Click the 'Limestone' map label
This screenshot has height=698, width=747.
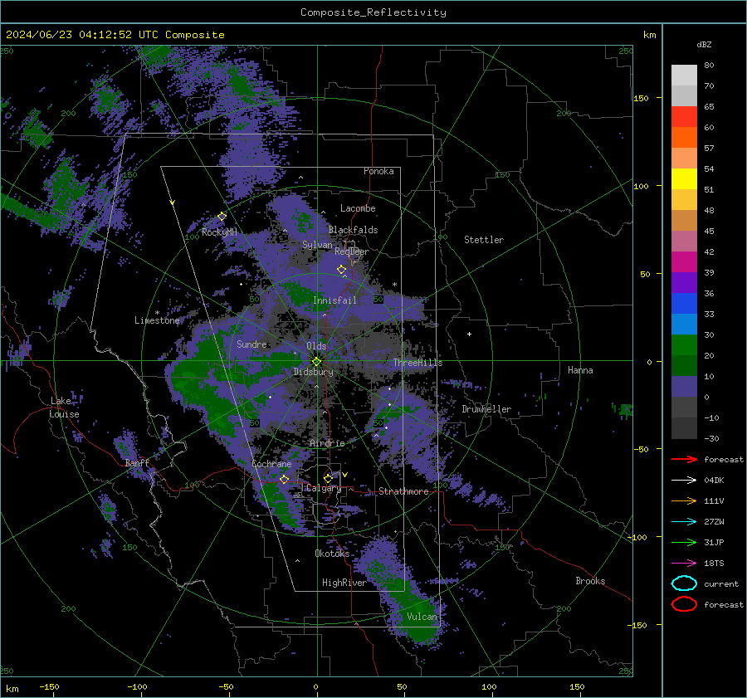157,320
